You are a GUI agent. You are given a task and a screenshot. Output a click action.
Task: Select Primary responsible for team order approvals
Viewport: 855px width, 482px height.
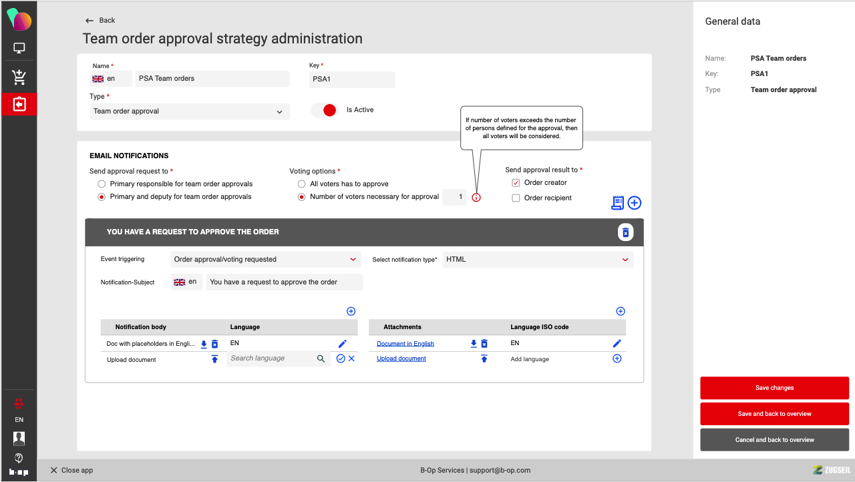coord(102,184)
